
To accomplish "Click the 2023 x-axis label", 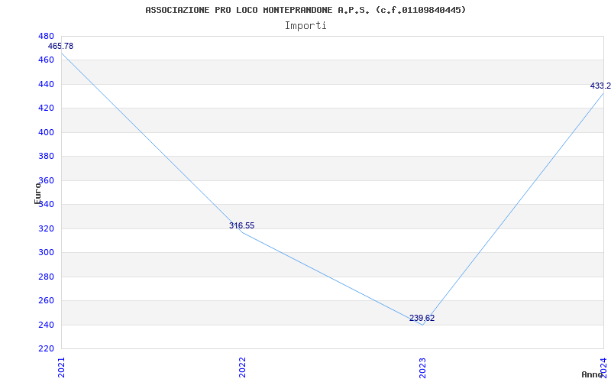I will (423, 367).
